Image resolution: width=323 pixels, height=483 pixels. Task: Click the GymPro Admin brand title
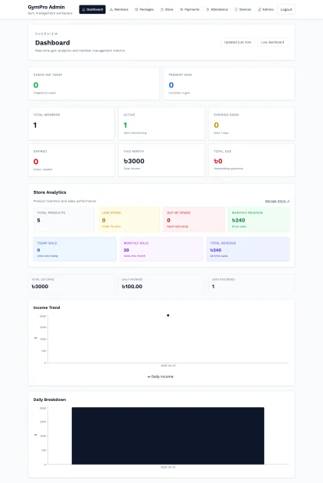coord(46,7)
